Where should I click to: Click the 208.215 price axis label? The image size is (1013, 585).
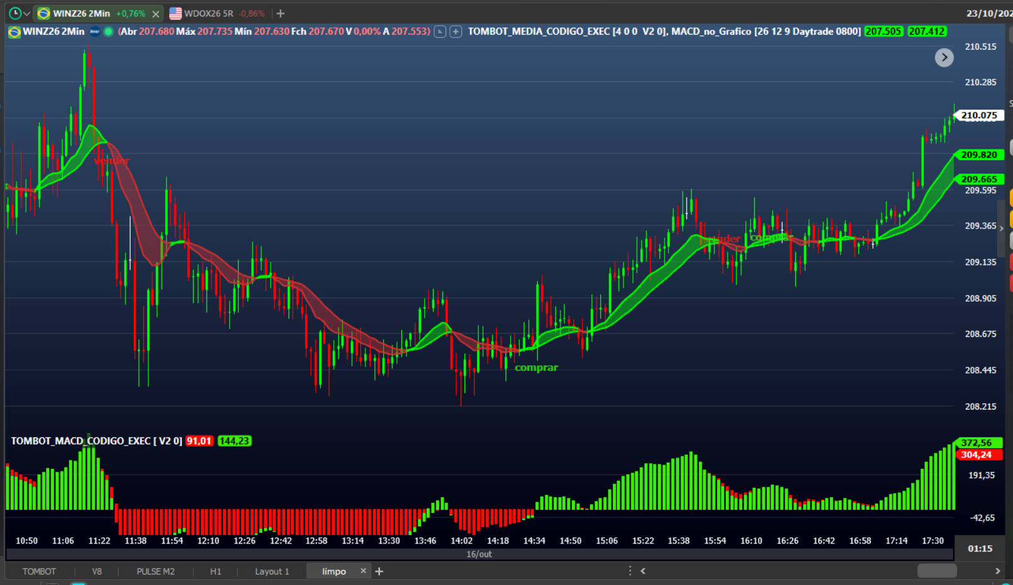981,406
